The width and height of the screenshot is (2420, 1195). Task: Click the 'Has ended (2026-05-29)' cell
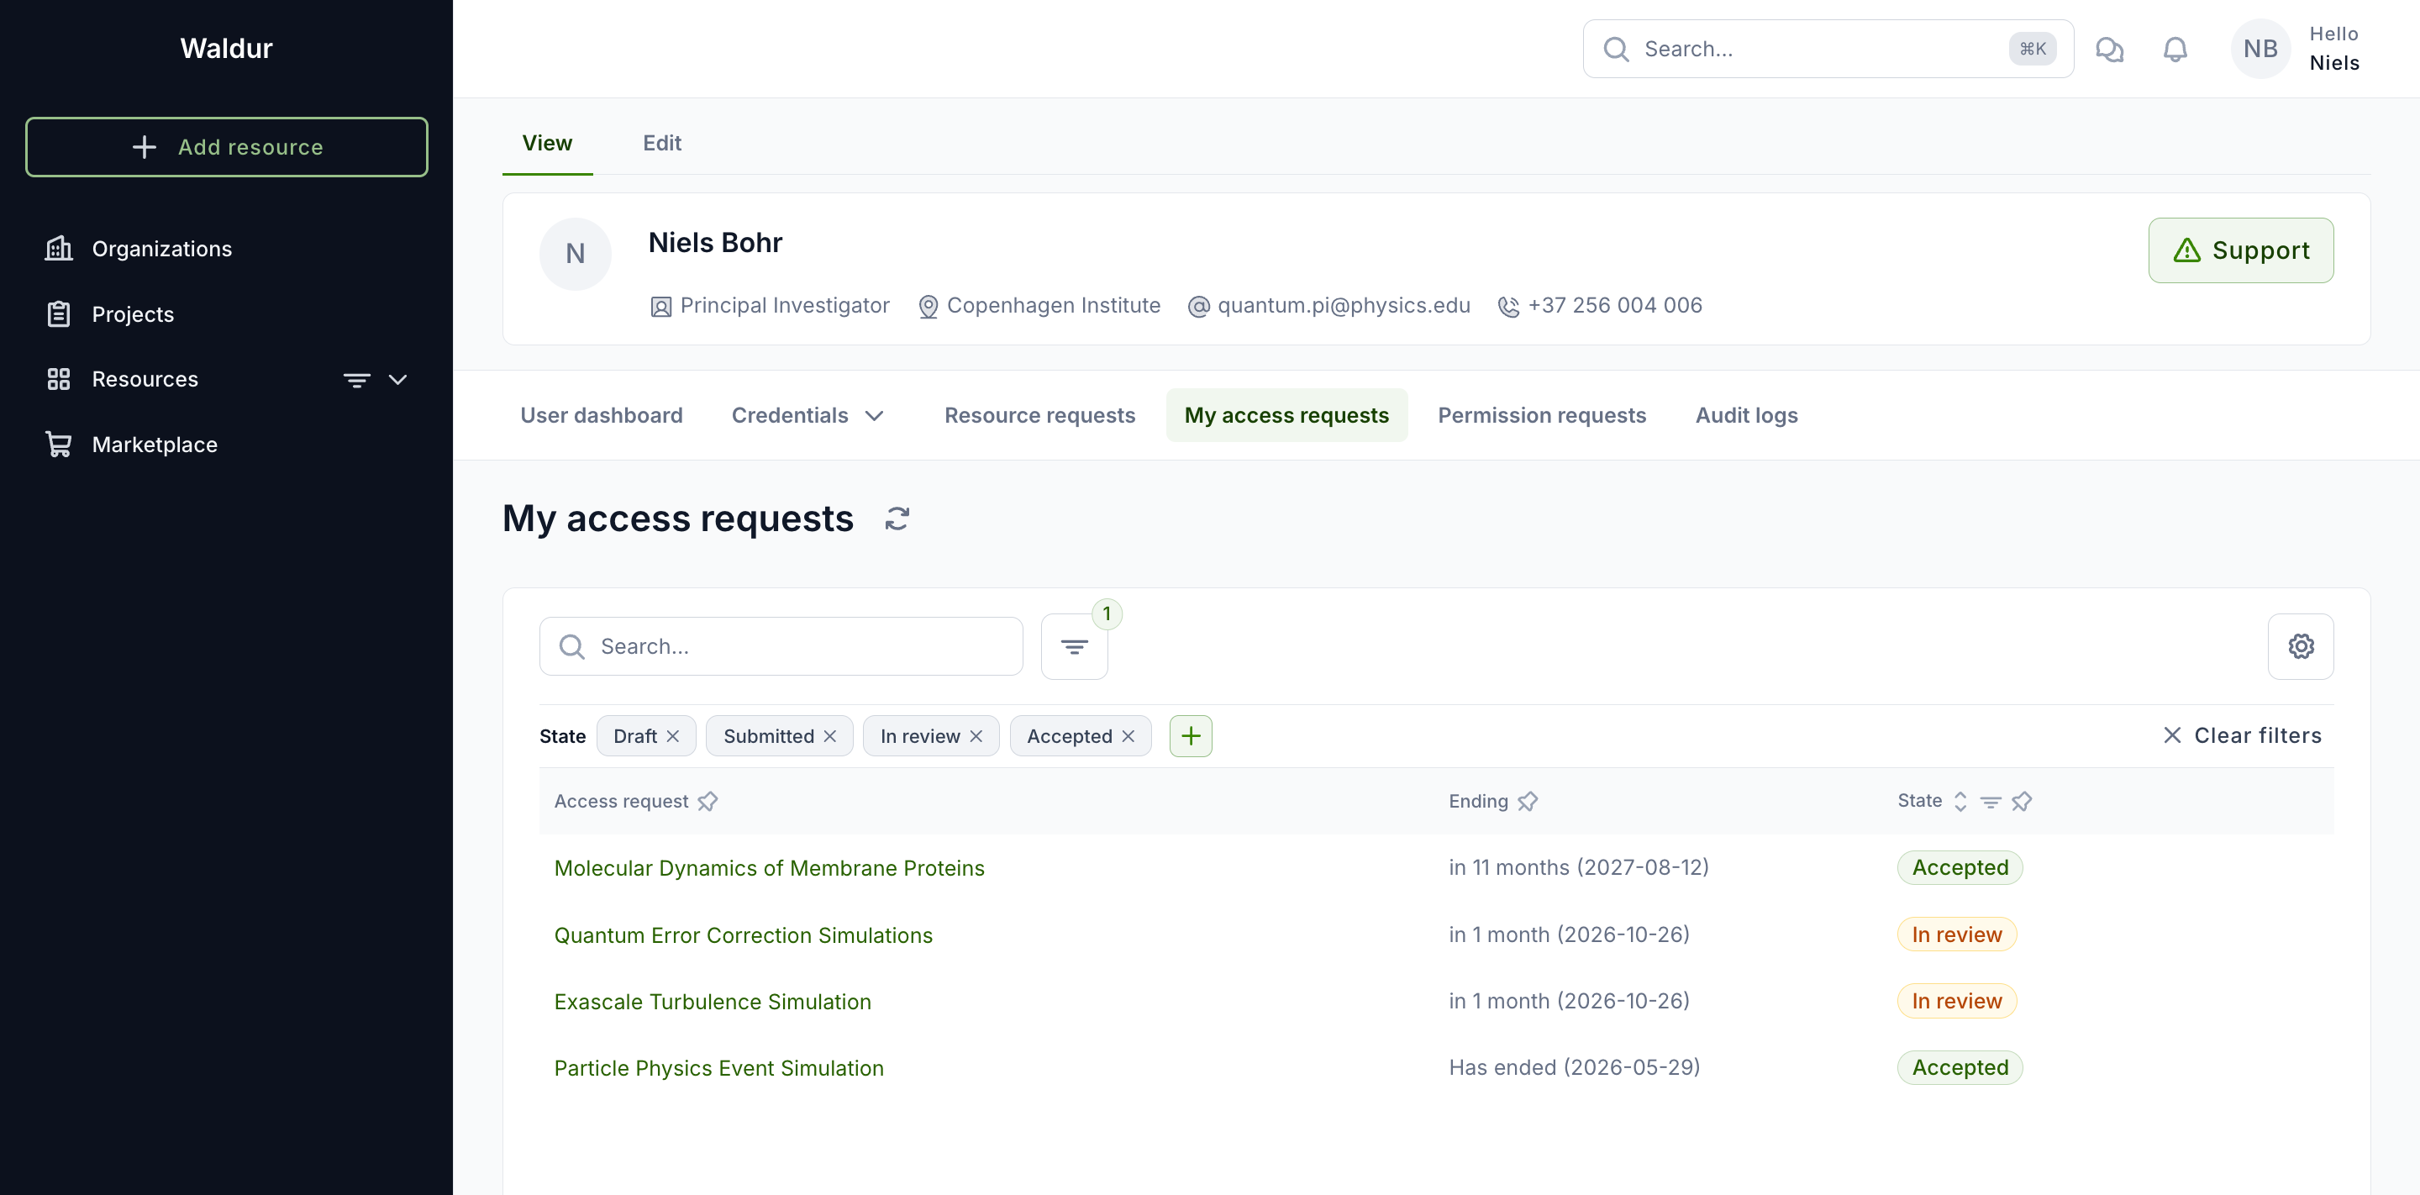tap(1575, 1067)
